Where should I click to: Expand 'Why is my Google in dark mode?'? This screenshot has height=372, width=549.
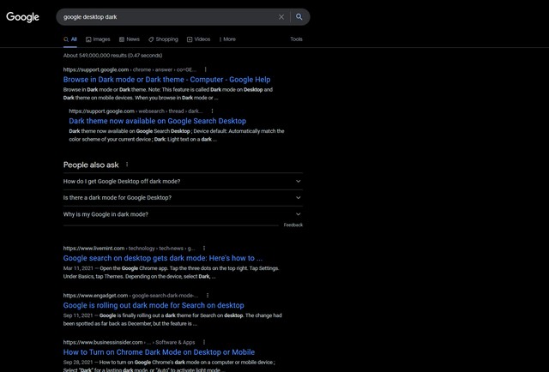(183, 214)
